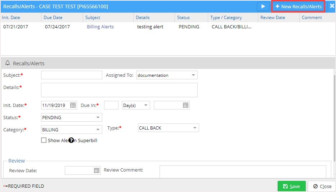Click New Recalls/Alerts button
336x192 pixels.
pos(298,6)
